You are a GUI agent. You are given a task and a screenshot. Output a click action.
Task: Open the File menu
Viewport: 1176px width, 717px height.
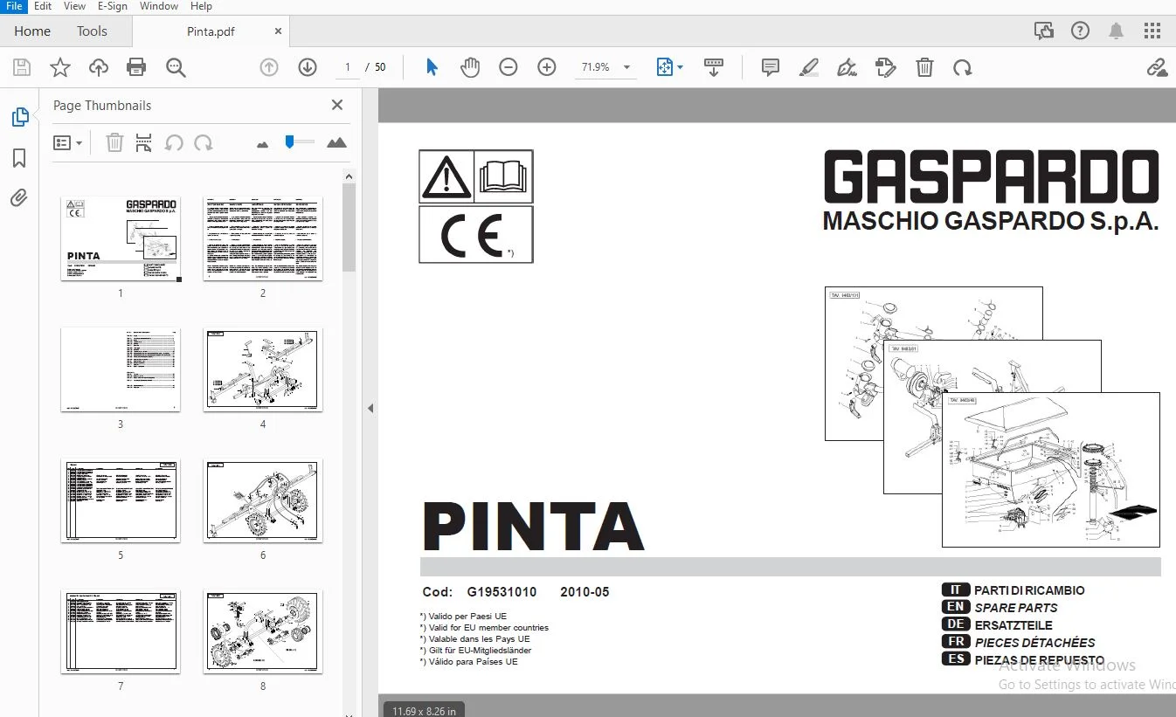(x=14, y=6)
